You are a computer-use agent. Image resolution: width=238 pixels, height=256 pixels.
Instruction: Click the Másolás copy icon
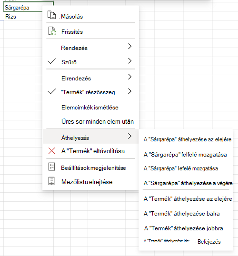[51, 15]
